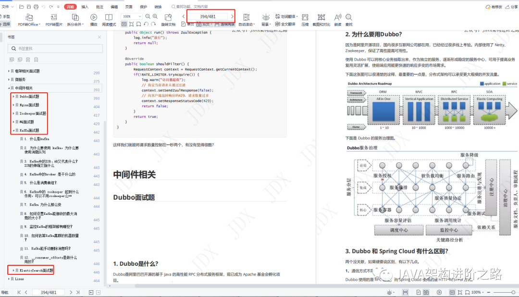Close the 书签 bookmark panel

click(99, 37)
